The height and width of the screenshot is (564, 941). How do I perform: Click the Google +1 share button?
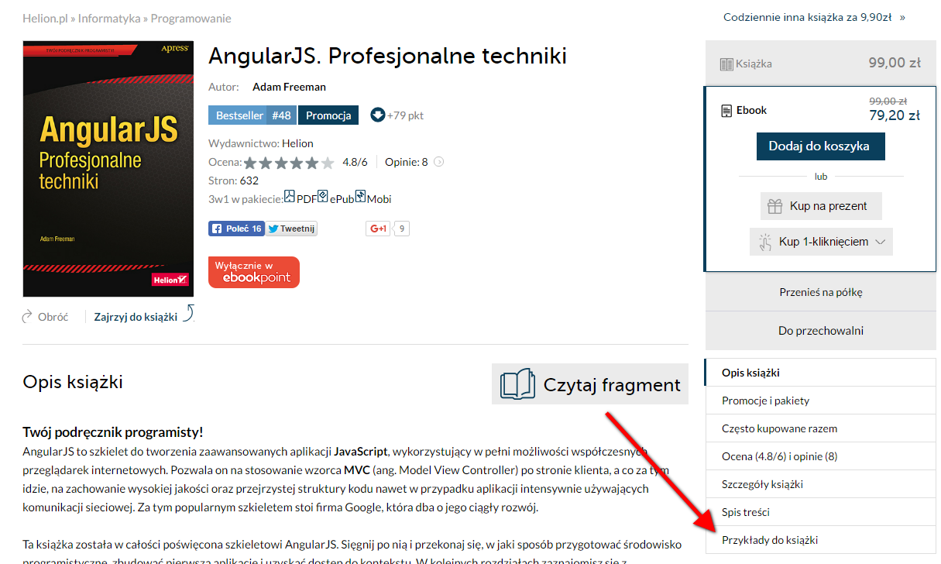(x=378, y=229)
